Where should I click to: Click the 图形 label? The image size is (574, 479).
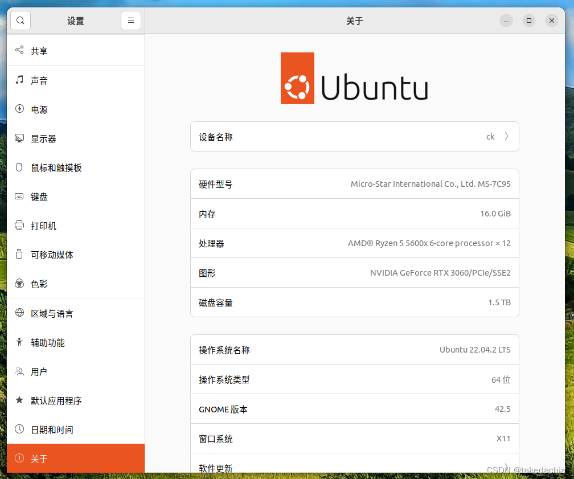[207, 273]
